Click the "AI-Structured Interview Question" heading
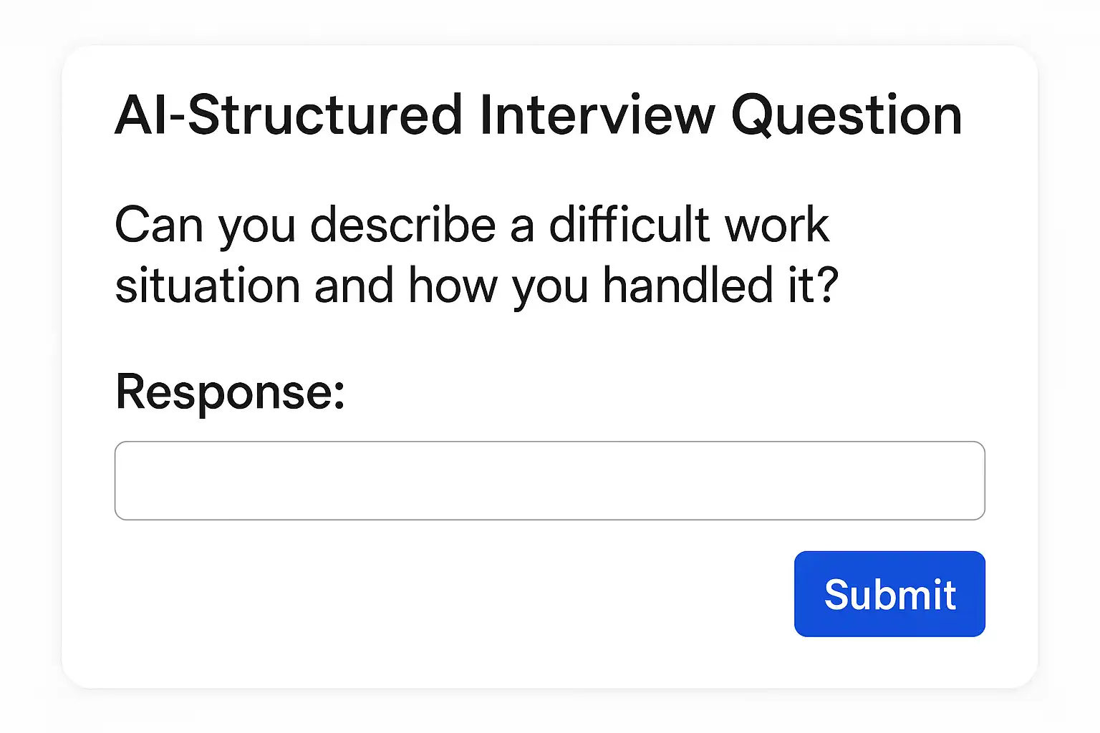 pos(538,115)
